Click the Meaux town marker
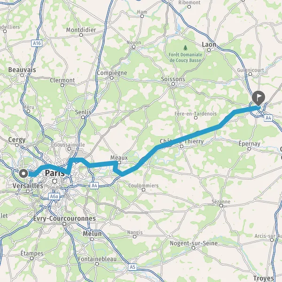 (119, 163)
